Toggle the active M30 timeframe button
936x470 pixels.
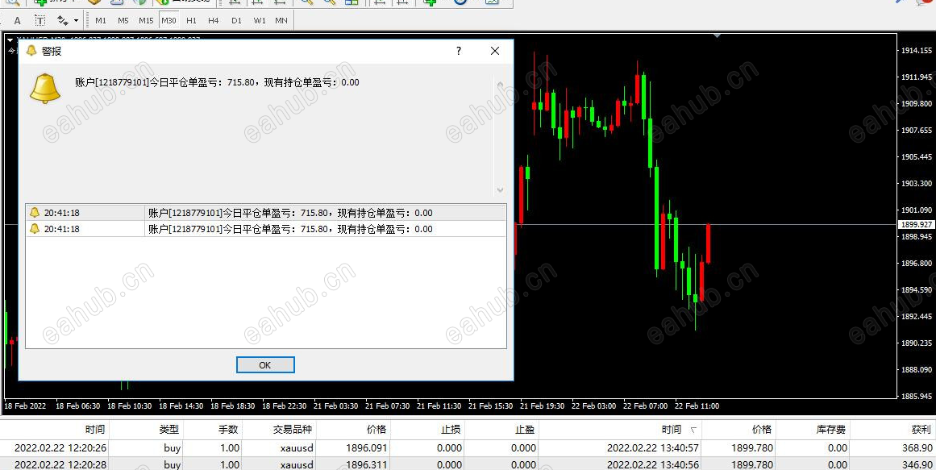[x=168, y=21]
